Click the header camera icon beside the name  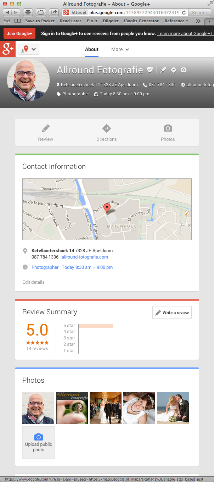pos(183,70)
